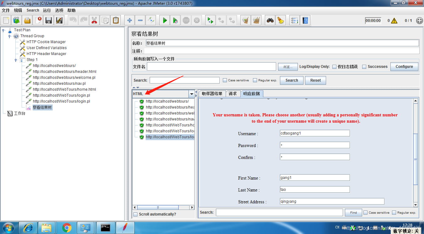Enable Regular exp. in upper search
The height and width of the screenshot is (234, 424).
click(x=255, y=80)
